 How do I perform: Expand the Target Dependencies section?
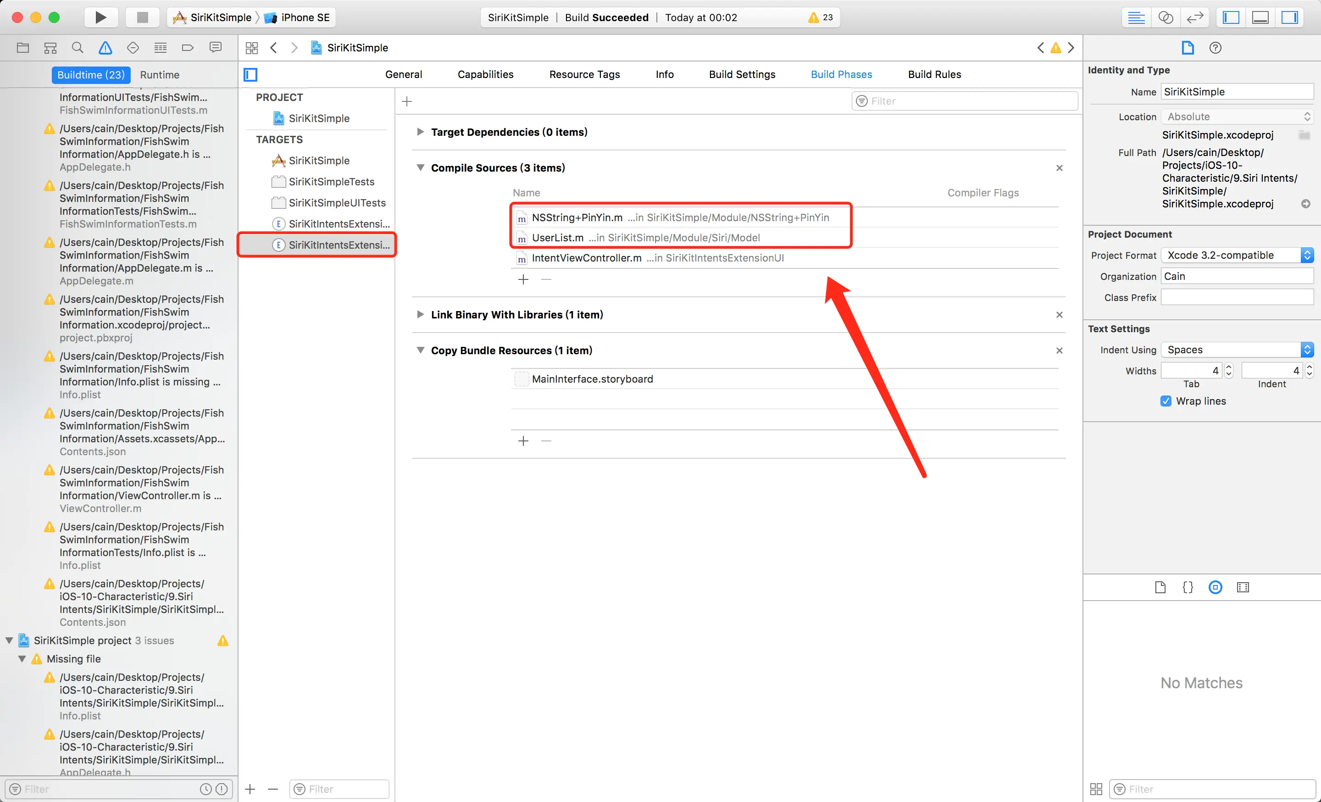[420, 132]
